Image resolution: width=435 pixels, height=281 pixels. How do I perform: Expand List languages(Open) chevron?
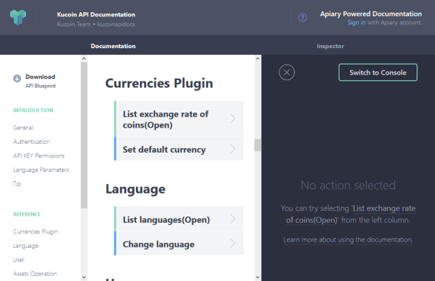232,219
